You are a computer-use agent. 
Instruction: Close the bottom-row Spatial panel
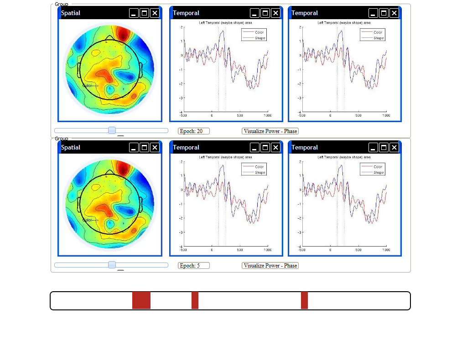[155, 148]
